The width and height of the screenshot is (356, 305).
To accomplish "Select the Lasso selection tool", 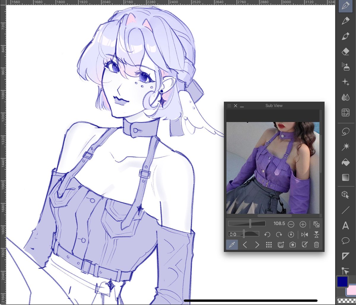I will pyautogui.click(x=346, y=132).
